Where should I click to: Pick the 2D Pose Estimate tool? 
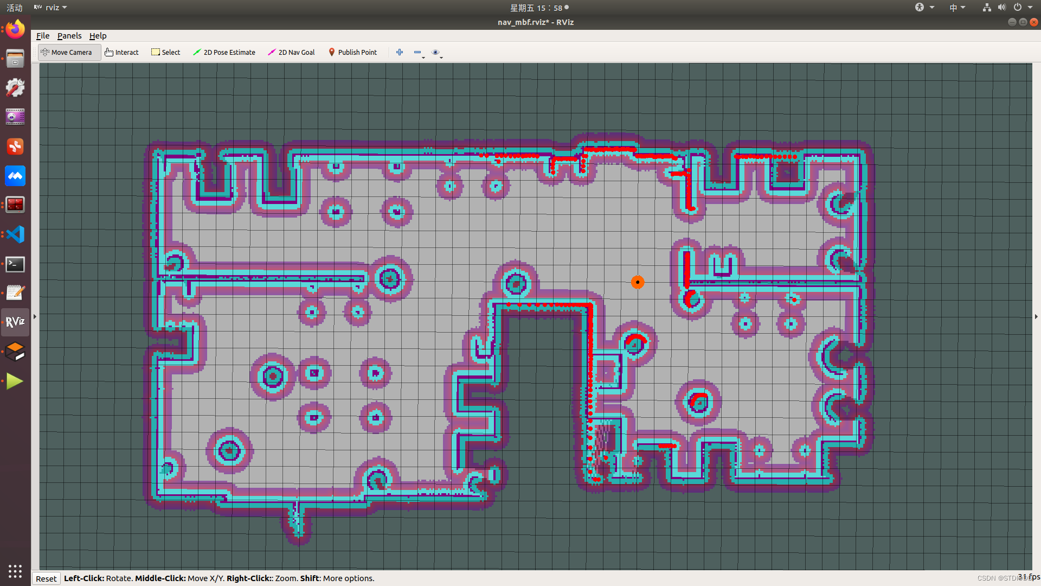point(224,52)
